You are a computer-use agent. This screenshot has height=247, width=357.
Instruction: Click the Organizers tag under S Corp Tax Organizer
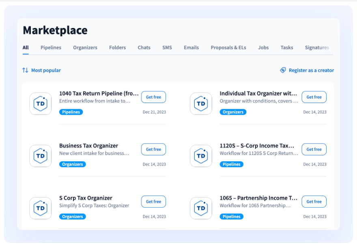tap(72, 217)
